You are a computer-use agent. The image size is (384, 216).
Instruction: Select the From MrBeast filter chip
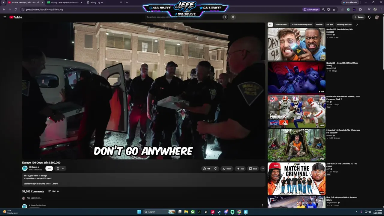(281, 25)
